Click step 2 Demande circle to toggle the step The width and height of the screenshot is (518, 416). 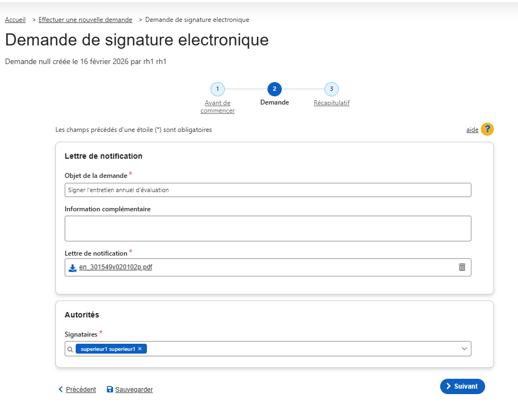(x=274, y=89)
